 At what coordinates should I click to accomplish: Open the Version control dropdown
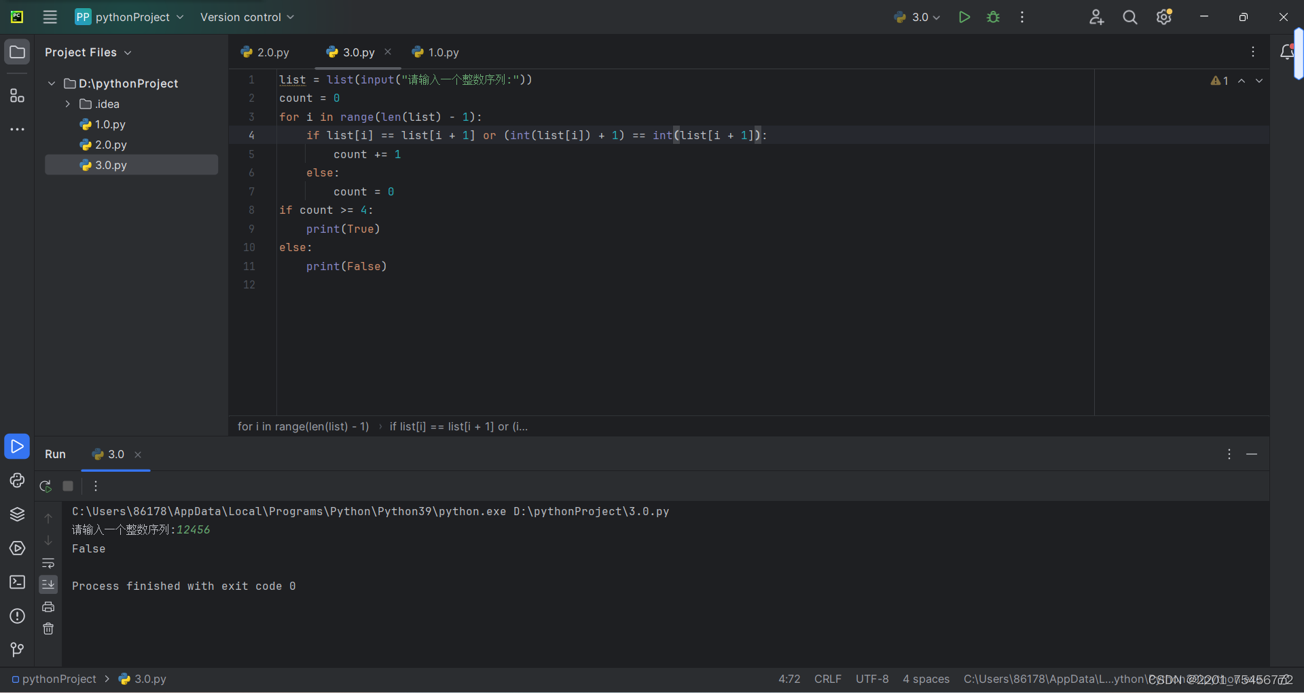pyautogui.click(x=247, y=17)
